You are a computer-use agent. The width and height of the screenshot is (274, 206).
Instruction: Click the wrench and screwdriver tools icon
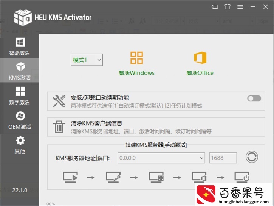59,101
